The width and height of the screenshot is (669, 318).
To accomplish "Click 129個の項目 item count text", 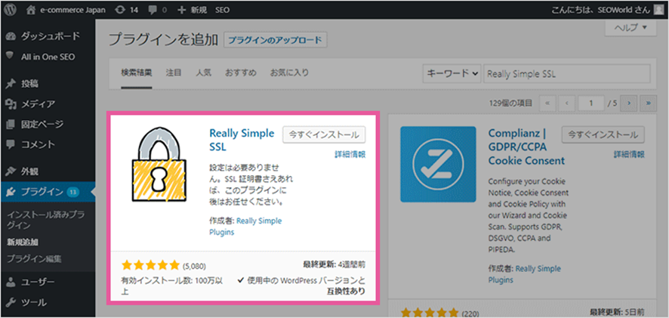I will click(511, 103).
